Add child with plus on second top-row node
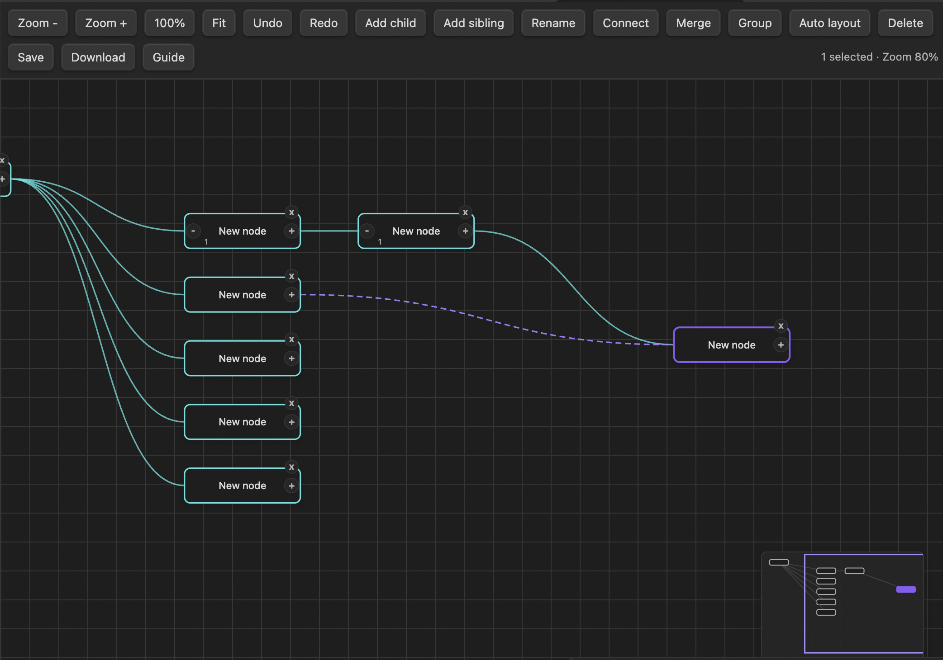 click(x=465, y=231)
